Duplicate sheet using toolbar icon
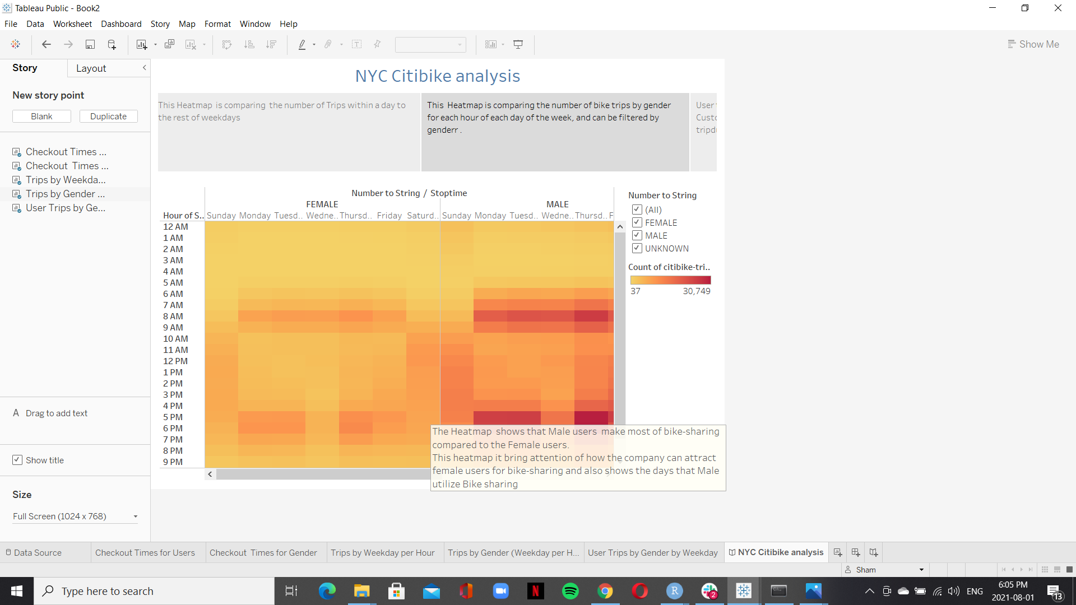The width and height of the screenshot is (1076, 605). 169,44
